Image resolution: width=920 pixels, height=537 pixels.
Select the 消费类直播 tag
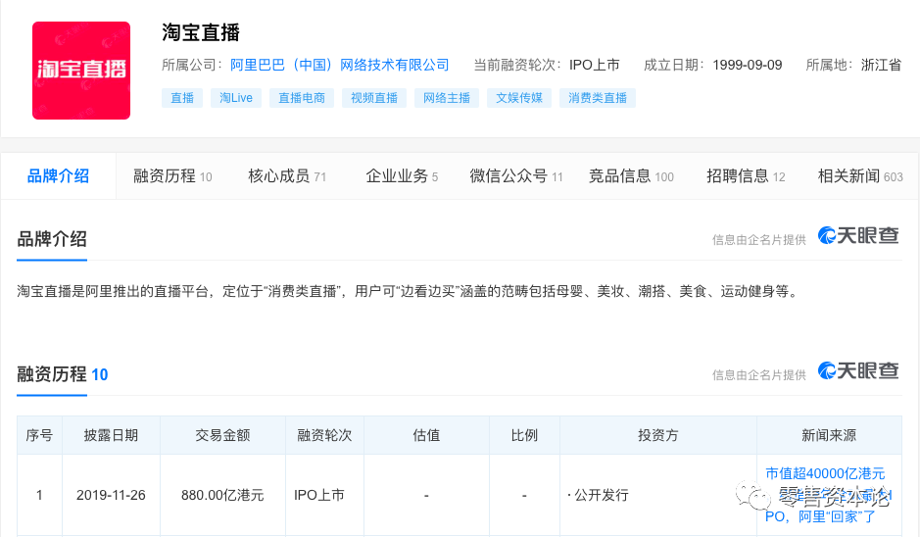[x=598, y=98]
